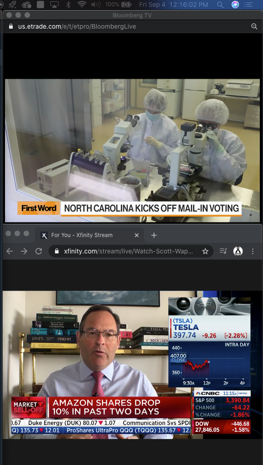
Task: Open the Chrome profile avatar
Action: [x=238, y=252]
